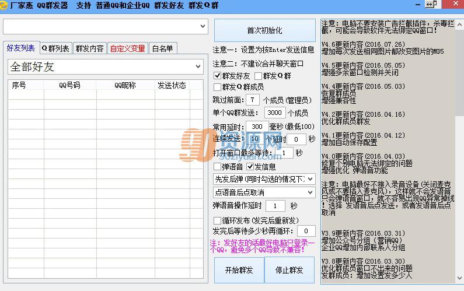This screenshot has height=291, width=464.
Task: Click the app logo icon in title bar
Action: [x=4, y=5]
